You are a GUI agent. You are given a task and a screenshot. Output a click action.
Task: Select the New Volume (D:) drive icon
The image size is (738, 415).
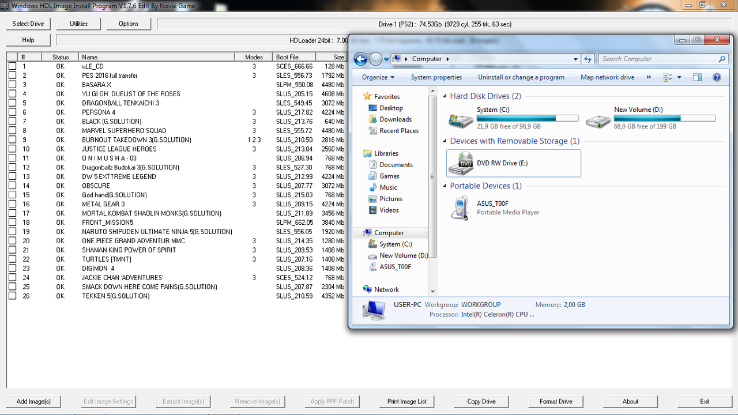click(x=598, y=120)
